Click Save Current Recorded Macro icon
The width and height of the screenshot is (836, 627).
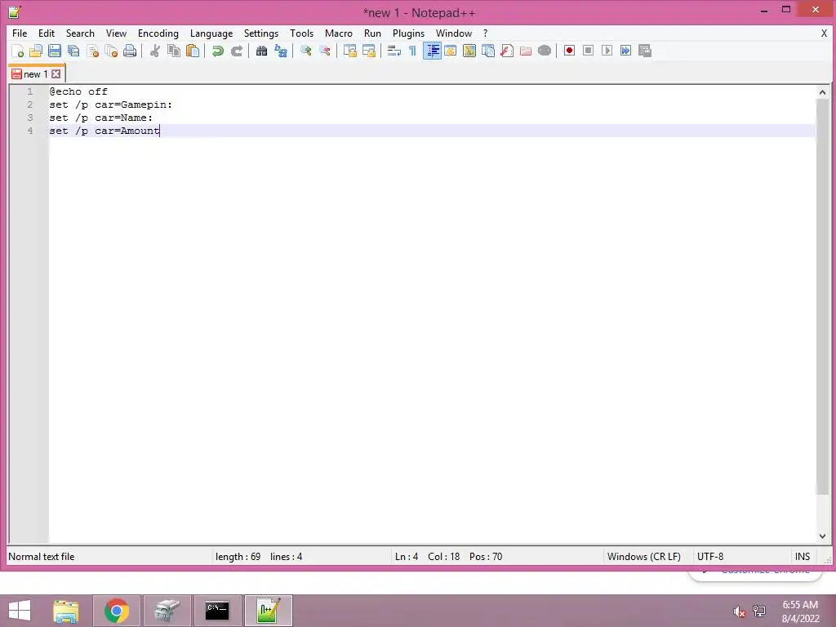(645, 51)
